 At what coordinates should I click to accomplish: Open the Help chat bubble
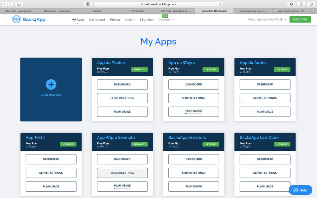pos(300,190)
